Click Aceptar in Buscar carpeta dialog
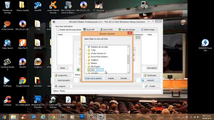The height and width of the screenshot is (120, 214). pos(111,78)
